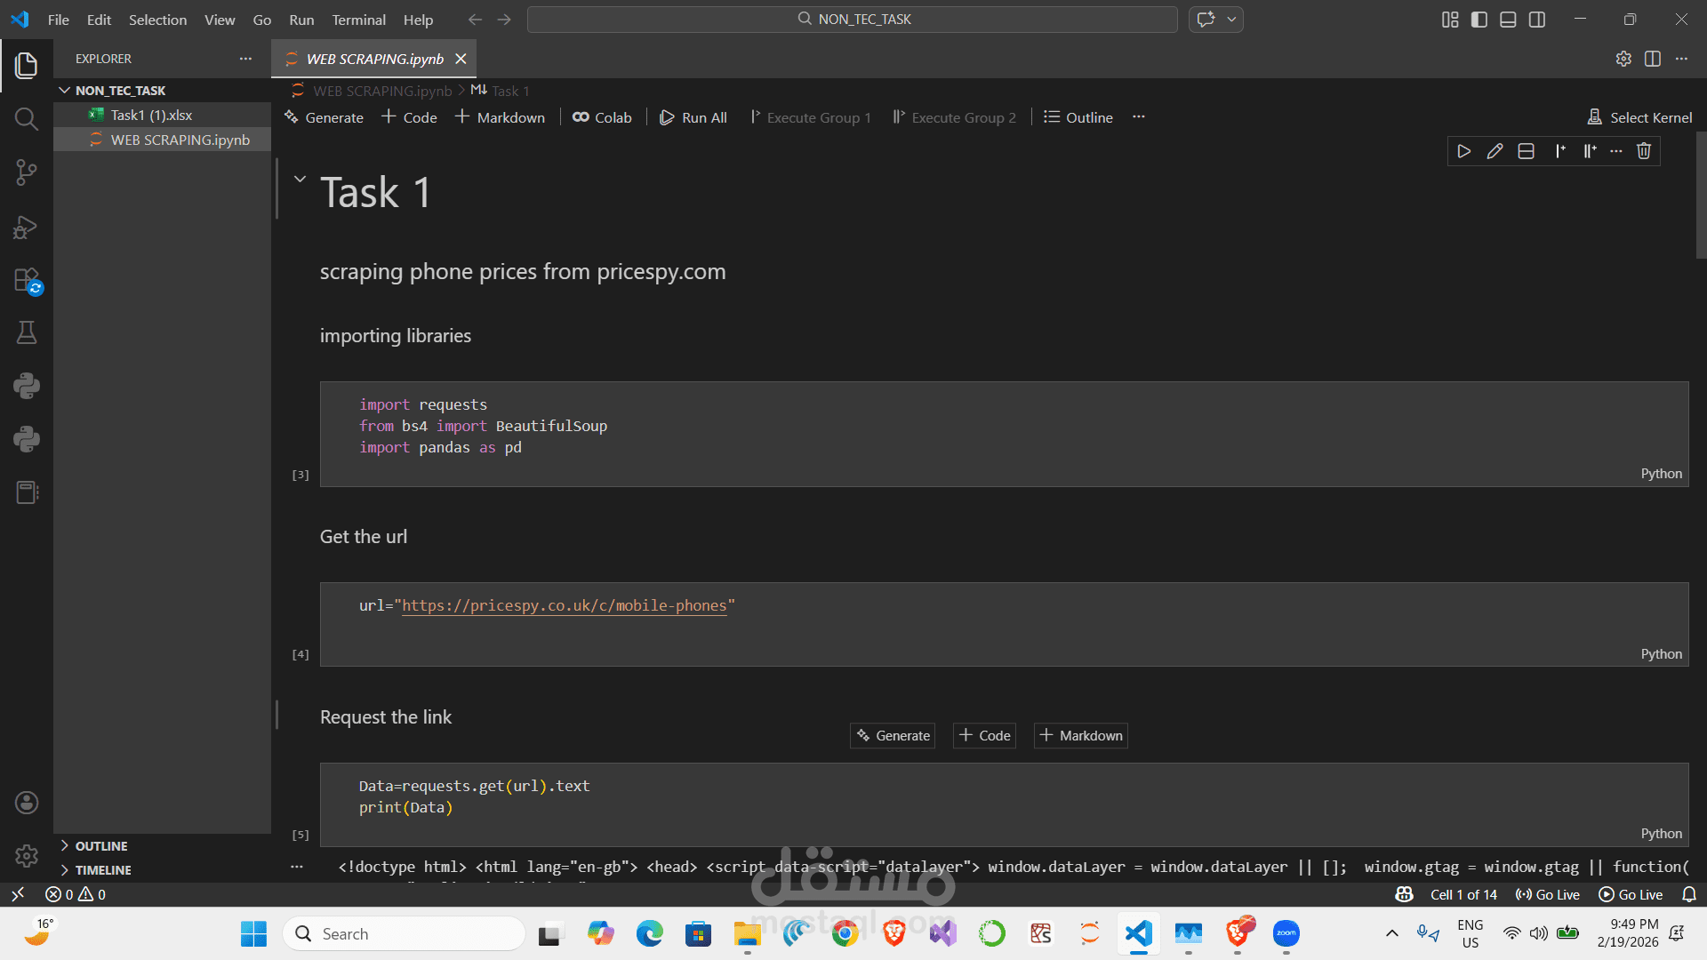Open the Testing flask view
This screenshot has height=960, width=1707.
[x=27, y=332]
